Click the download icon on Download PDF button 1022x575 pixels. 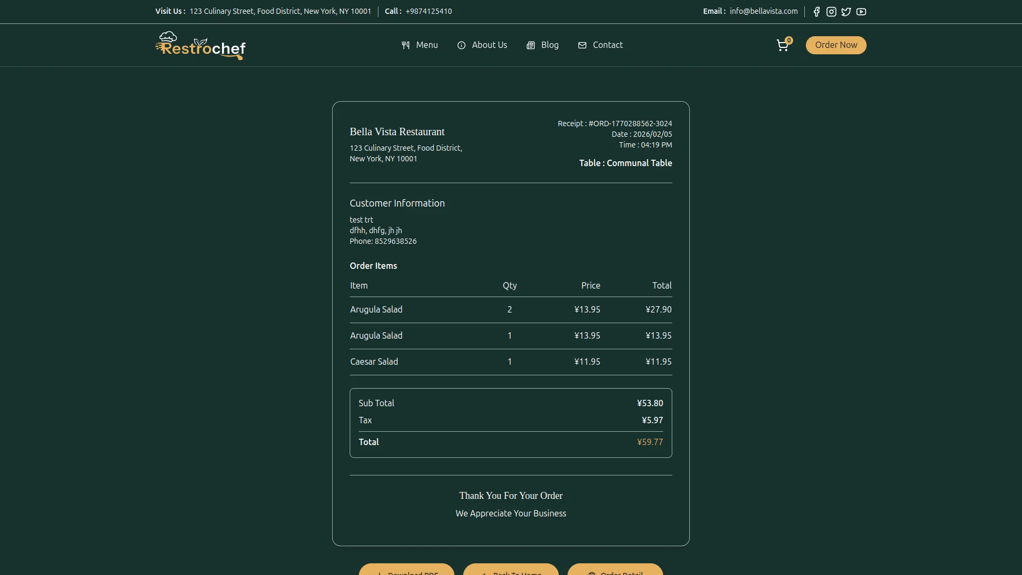380,573
